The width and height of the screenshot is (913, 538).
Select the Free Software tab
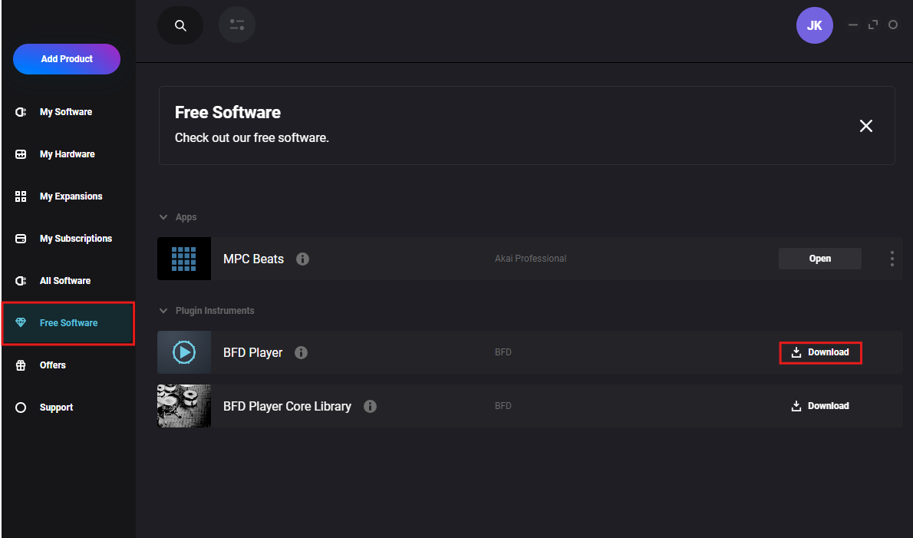point(68,323)
